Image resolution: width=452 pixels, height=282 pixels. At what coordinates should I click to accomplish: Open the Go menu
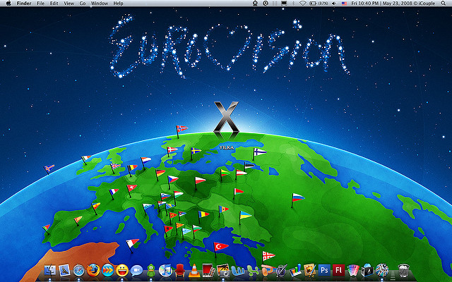click(83, 4)
